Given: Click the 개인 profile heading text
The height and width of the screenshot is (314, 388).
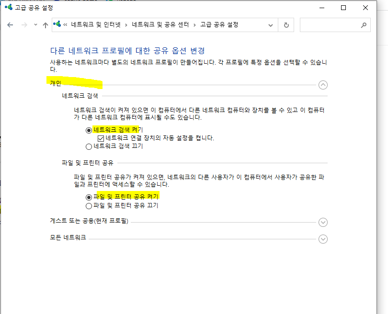Looking at the screenshot, I should (56, 83).
